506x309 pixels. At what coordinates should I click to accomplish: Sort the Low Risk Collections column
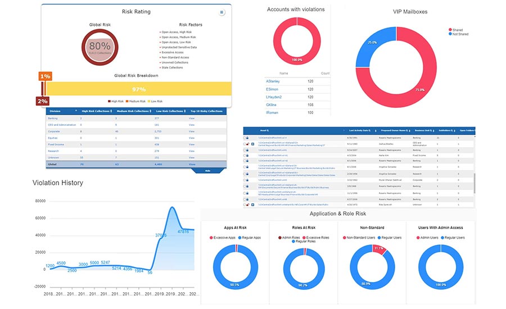pyautogui.click(x=184, y=111)
